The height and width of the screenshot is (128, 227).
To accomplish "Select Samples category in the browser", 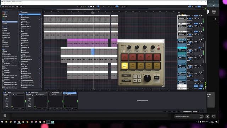I will pyautogui.click(x=6, y=43).
